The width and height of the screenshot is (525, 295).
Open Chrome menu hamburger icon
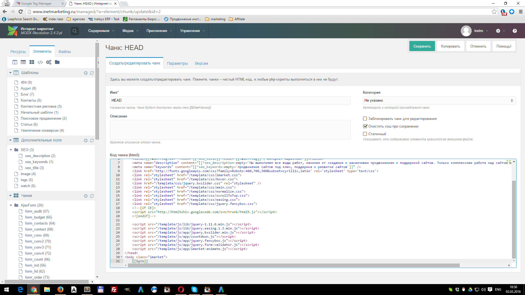point(521,12)
